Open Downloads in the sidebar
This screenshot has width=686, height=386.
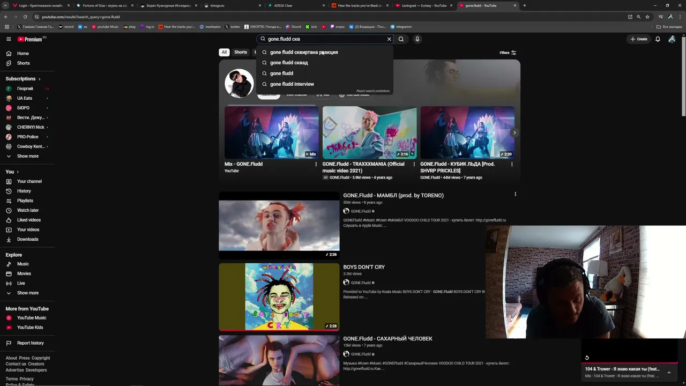click(26, 239)
